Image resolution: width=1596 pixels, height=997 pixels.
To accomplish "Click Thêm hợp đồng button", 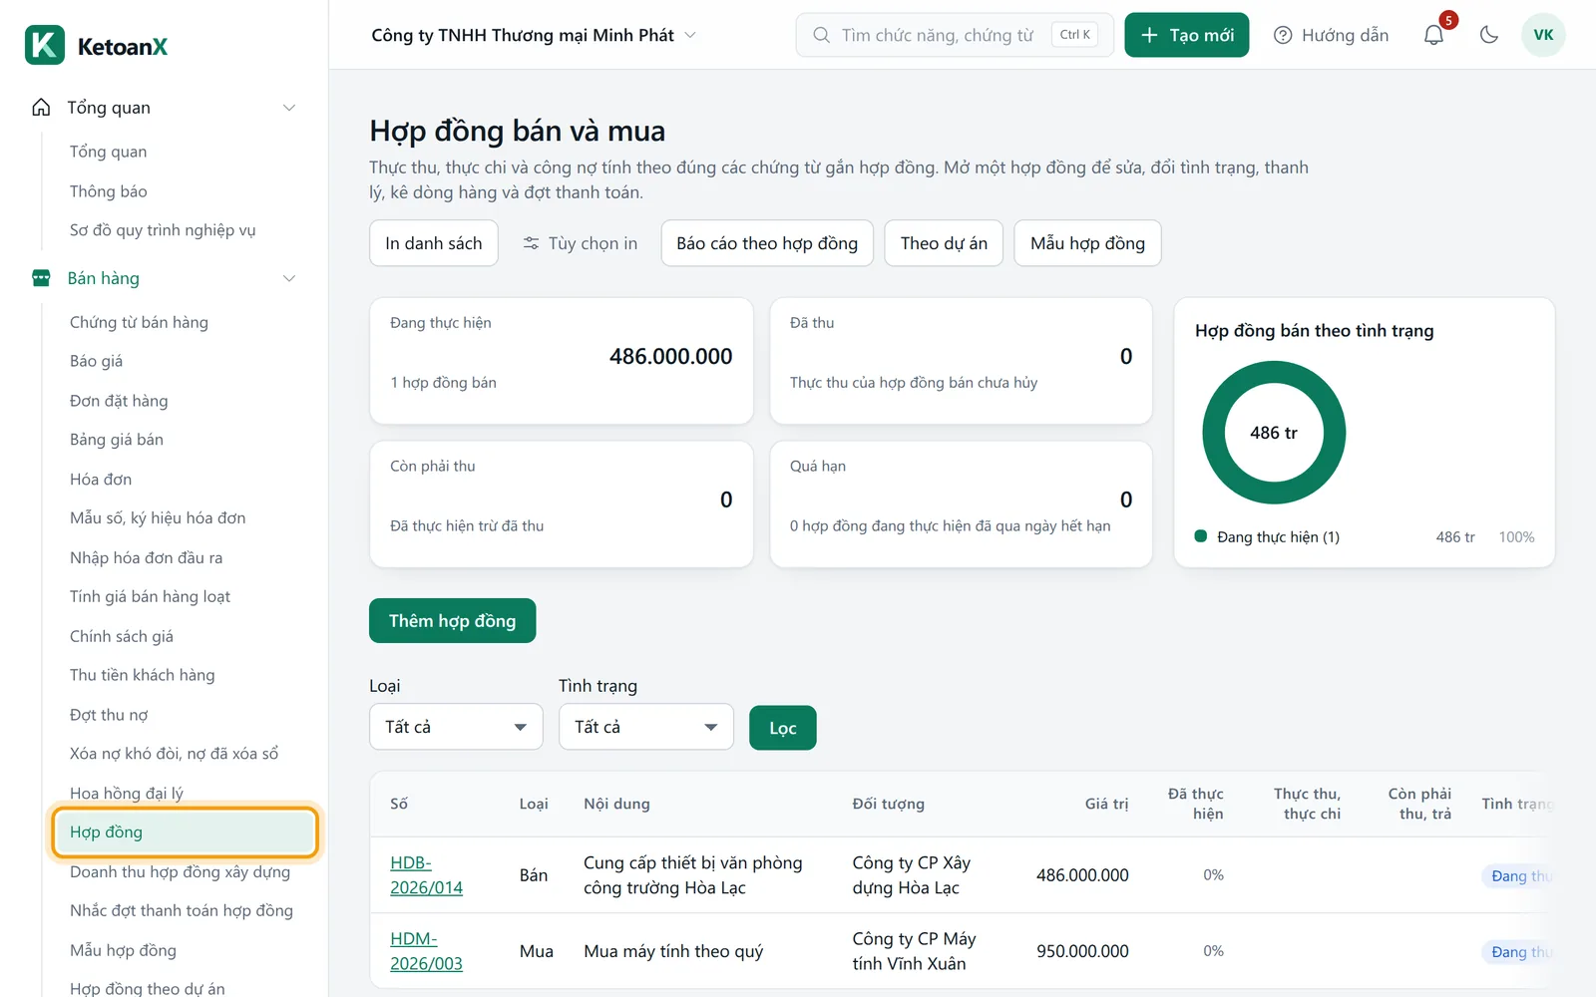I will (452, 621).
